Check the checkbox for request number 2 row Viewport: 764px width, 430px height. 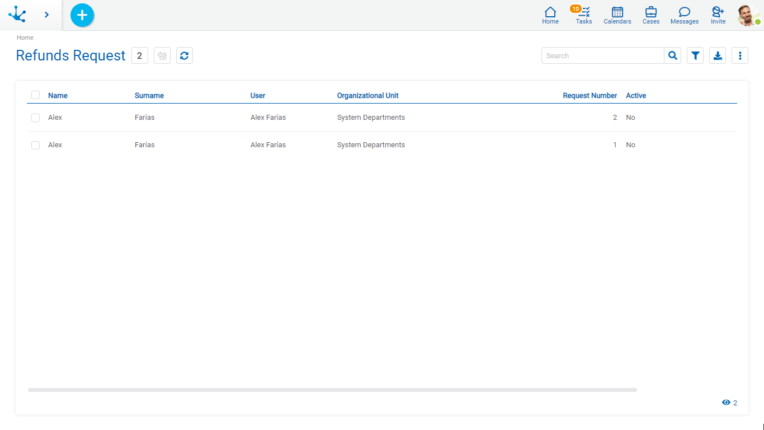click(36, 118)
